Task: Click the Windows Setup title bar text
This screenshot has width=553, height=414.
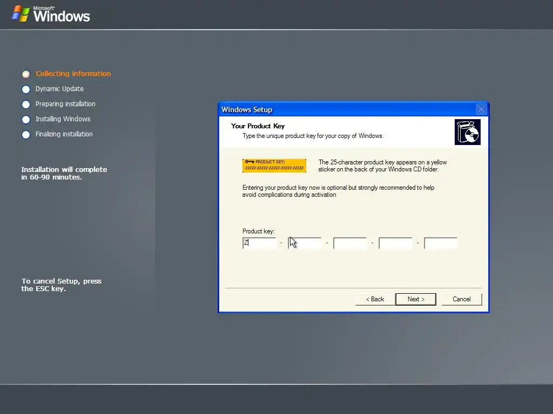Action: pyautogui.click(x=247, y=109)
